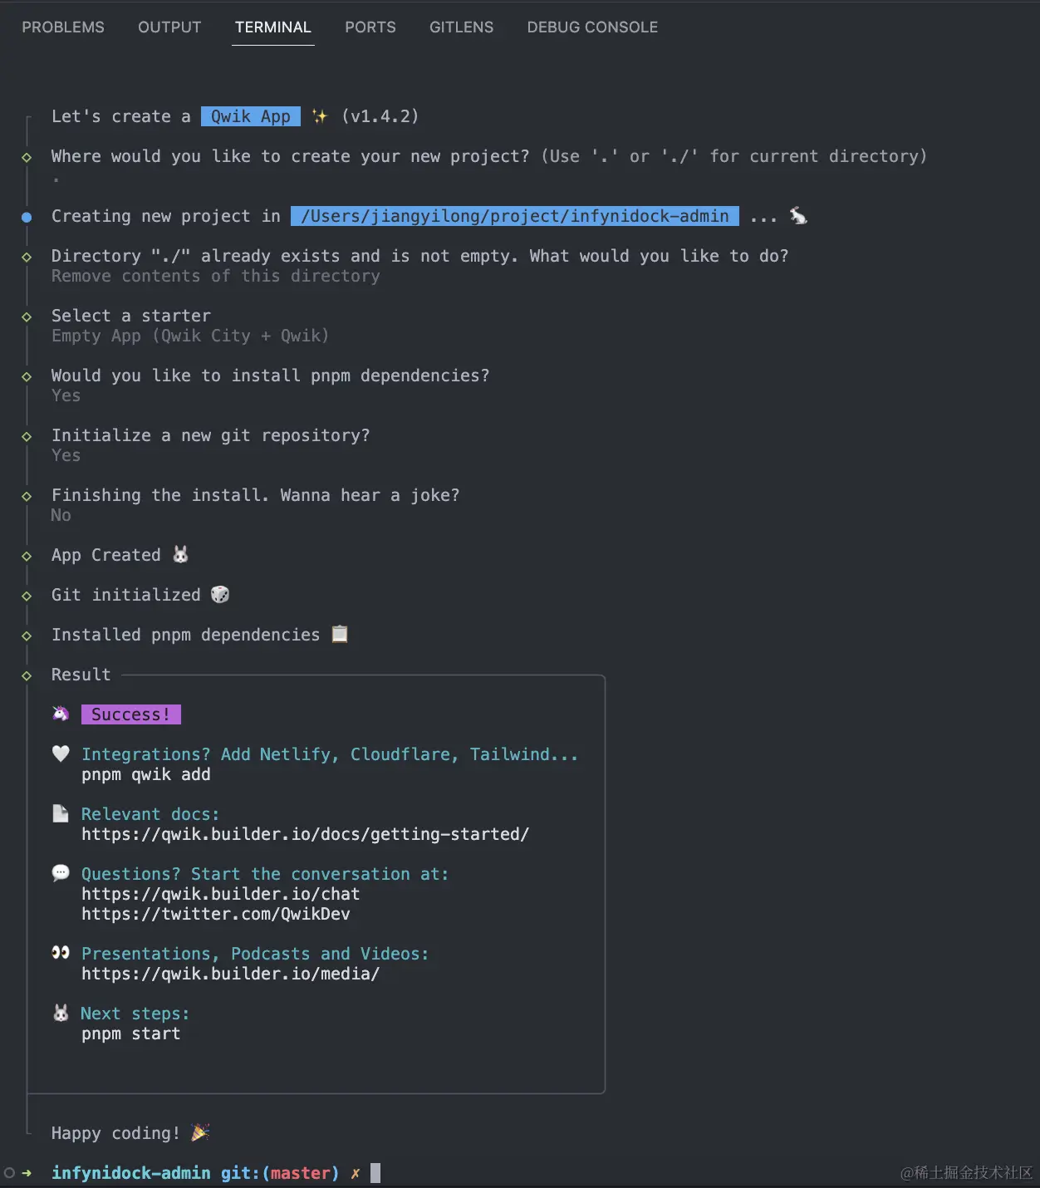Click the project path infynidock-admin highlight
The height and width of the screenshot is (1188, 1040).
click(x=514, y=216)
